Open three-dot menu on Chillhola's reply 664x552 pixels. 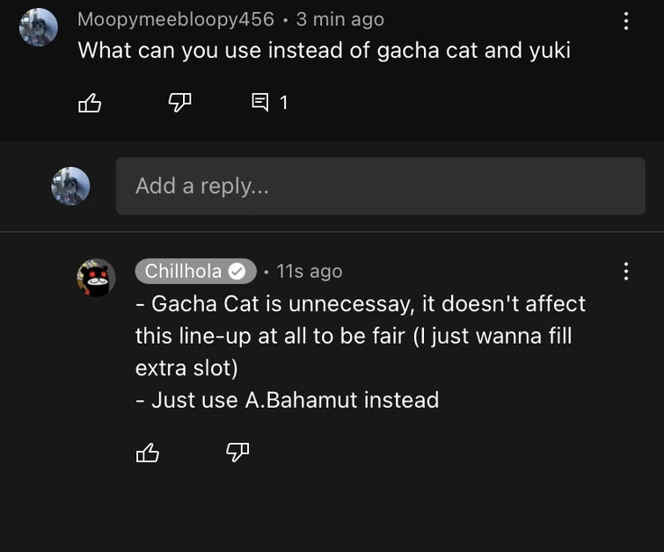(625, 271)
